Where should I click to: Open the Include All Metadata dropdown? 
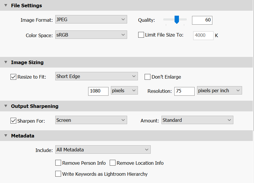[x=103, y=149]
